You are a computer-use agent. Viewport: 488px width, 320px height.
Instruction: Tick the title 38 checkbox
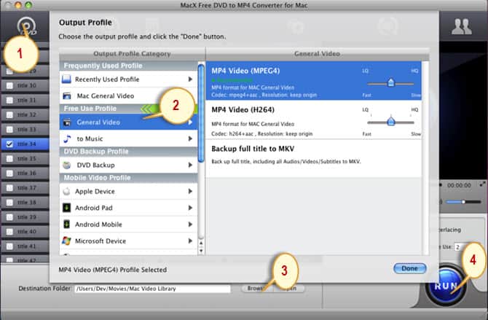9,203
